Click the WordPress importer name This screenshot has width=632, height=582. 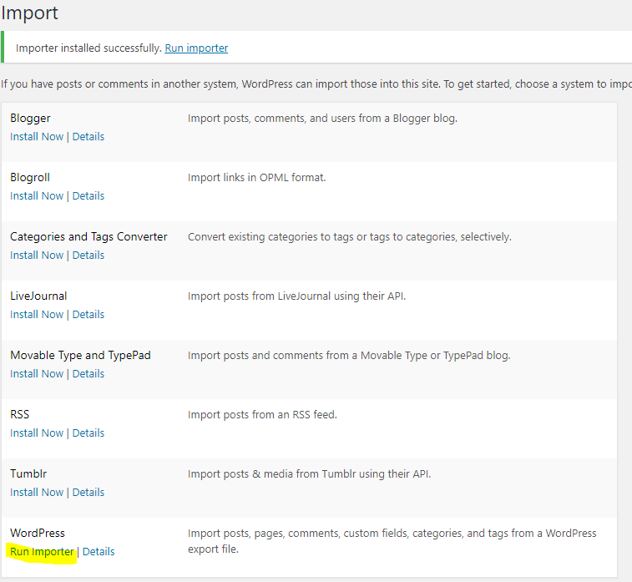coord(38,533)
